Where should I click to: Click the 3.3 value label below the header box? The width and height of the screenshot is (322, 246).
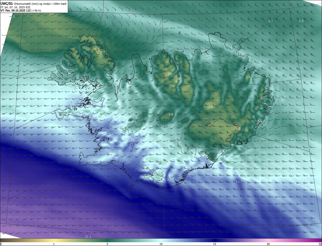coord(51,14)
